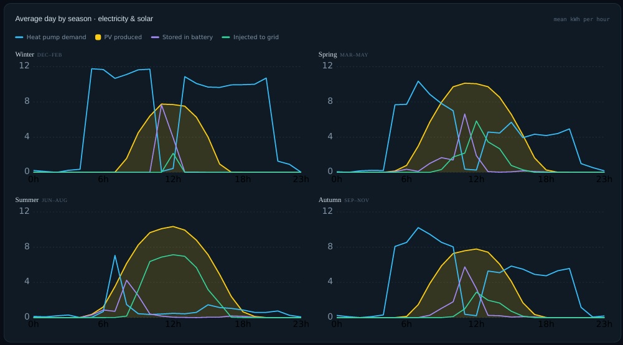Click the '23h' x-axis label in Spring chart
This screenshot has height=345, width=623.
click(x=604, y=179)
